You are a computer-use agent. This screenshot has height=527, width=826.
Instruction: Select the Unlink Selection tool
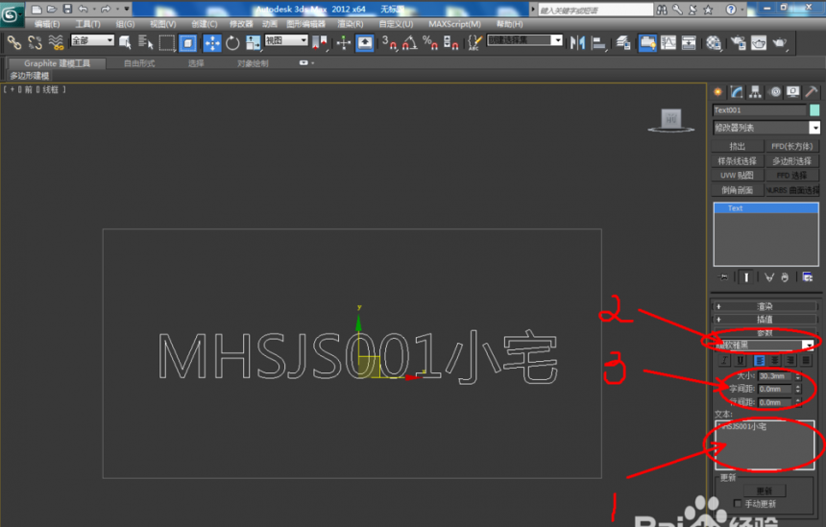tap(35, 42)
